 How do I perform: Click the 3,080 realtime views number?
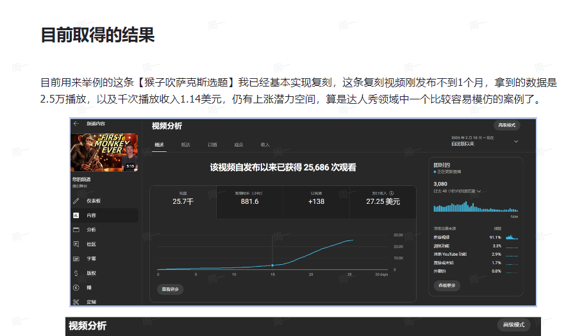(x=440, y=184)
